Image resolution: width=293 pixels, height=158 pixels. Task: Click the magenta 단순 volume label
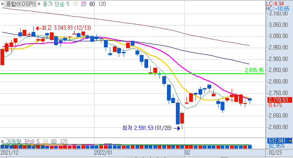pos(30,141)
